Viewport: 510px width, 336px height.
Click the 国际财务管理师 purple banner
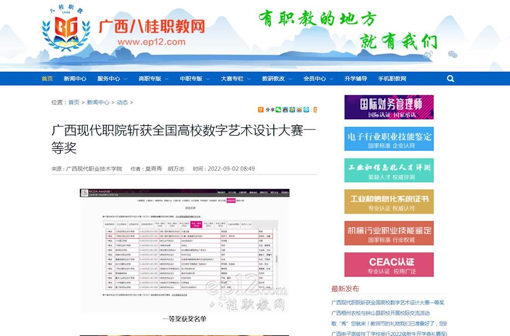tap(389, 107)
